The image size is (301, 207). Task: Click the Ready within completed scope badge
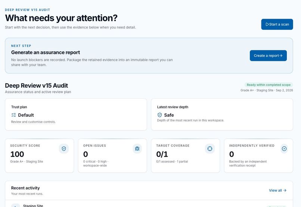[269, 85]
